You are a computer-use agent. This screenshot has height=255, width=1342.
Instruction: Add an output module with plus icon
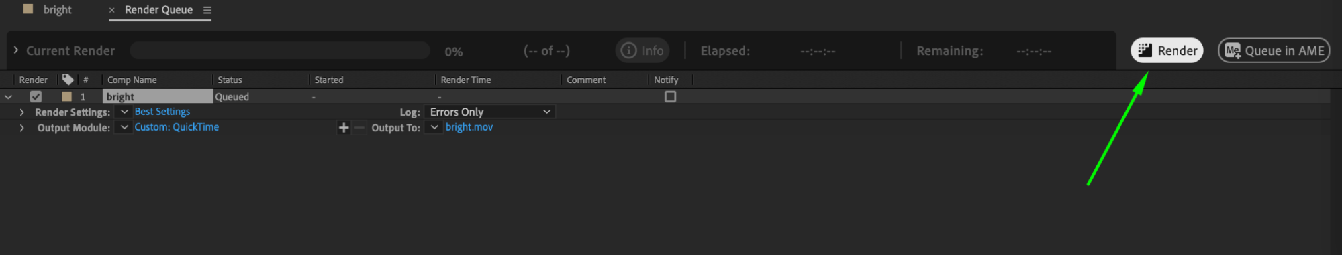tap(344, 127)
